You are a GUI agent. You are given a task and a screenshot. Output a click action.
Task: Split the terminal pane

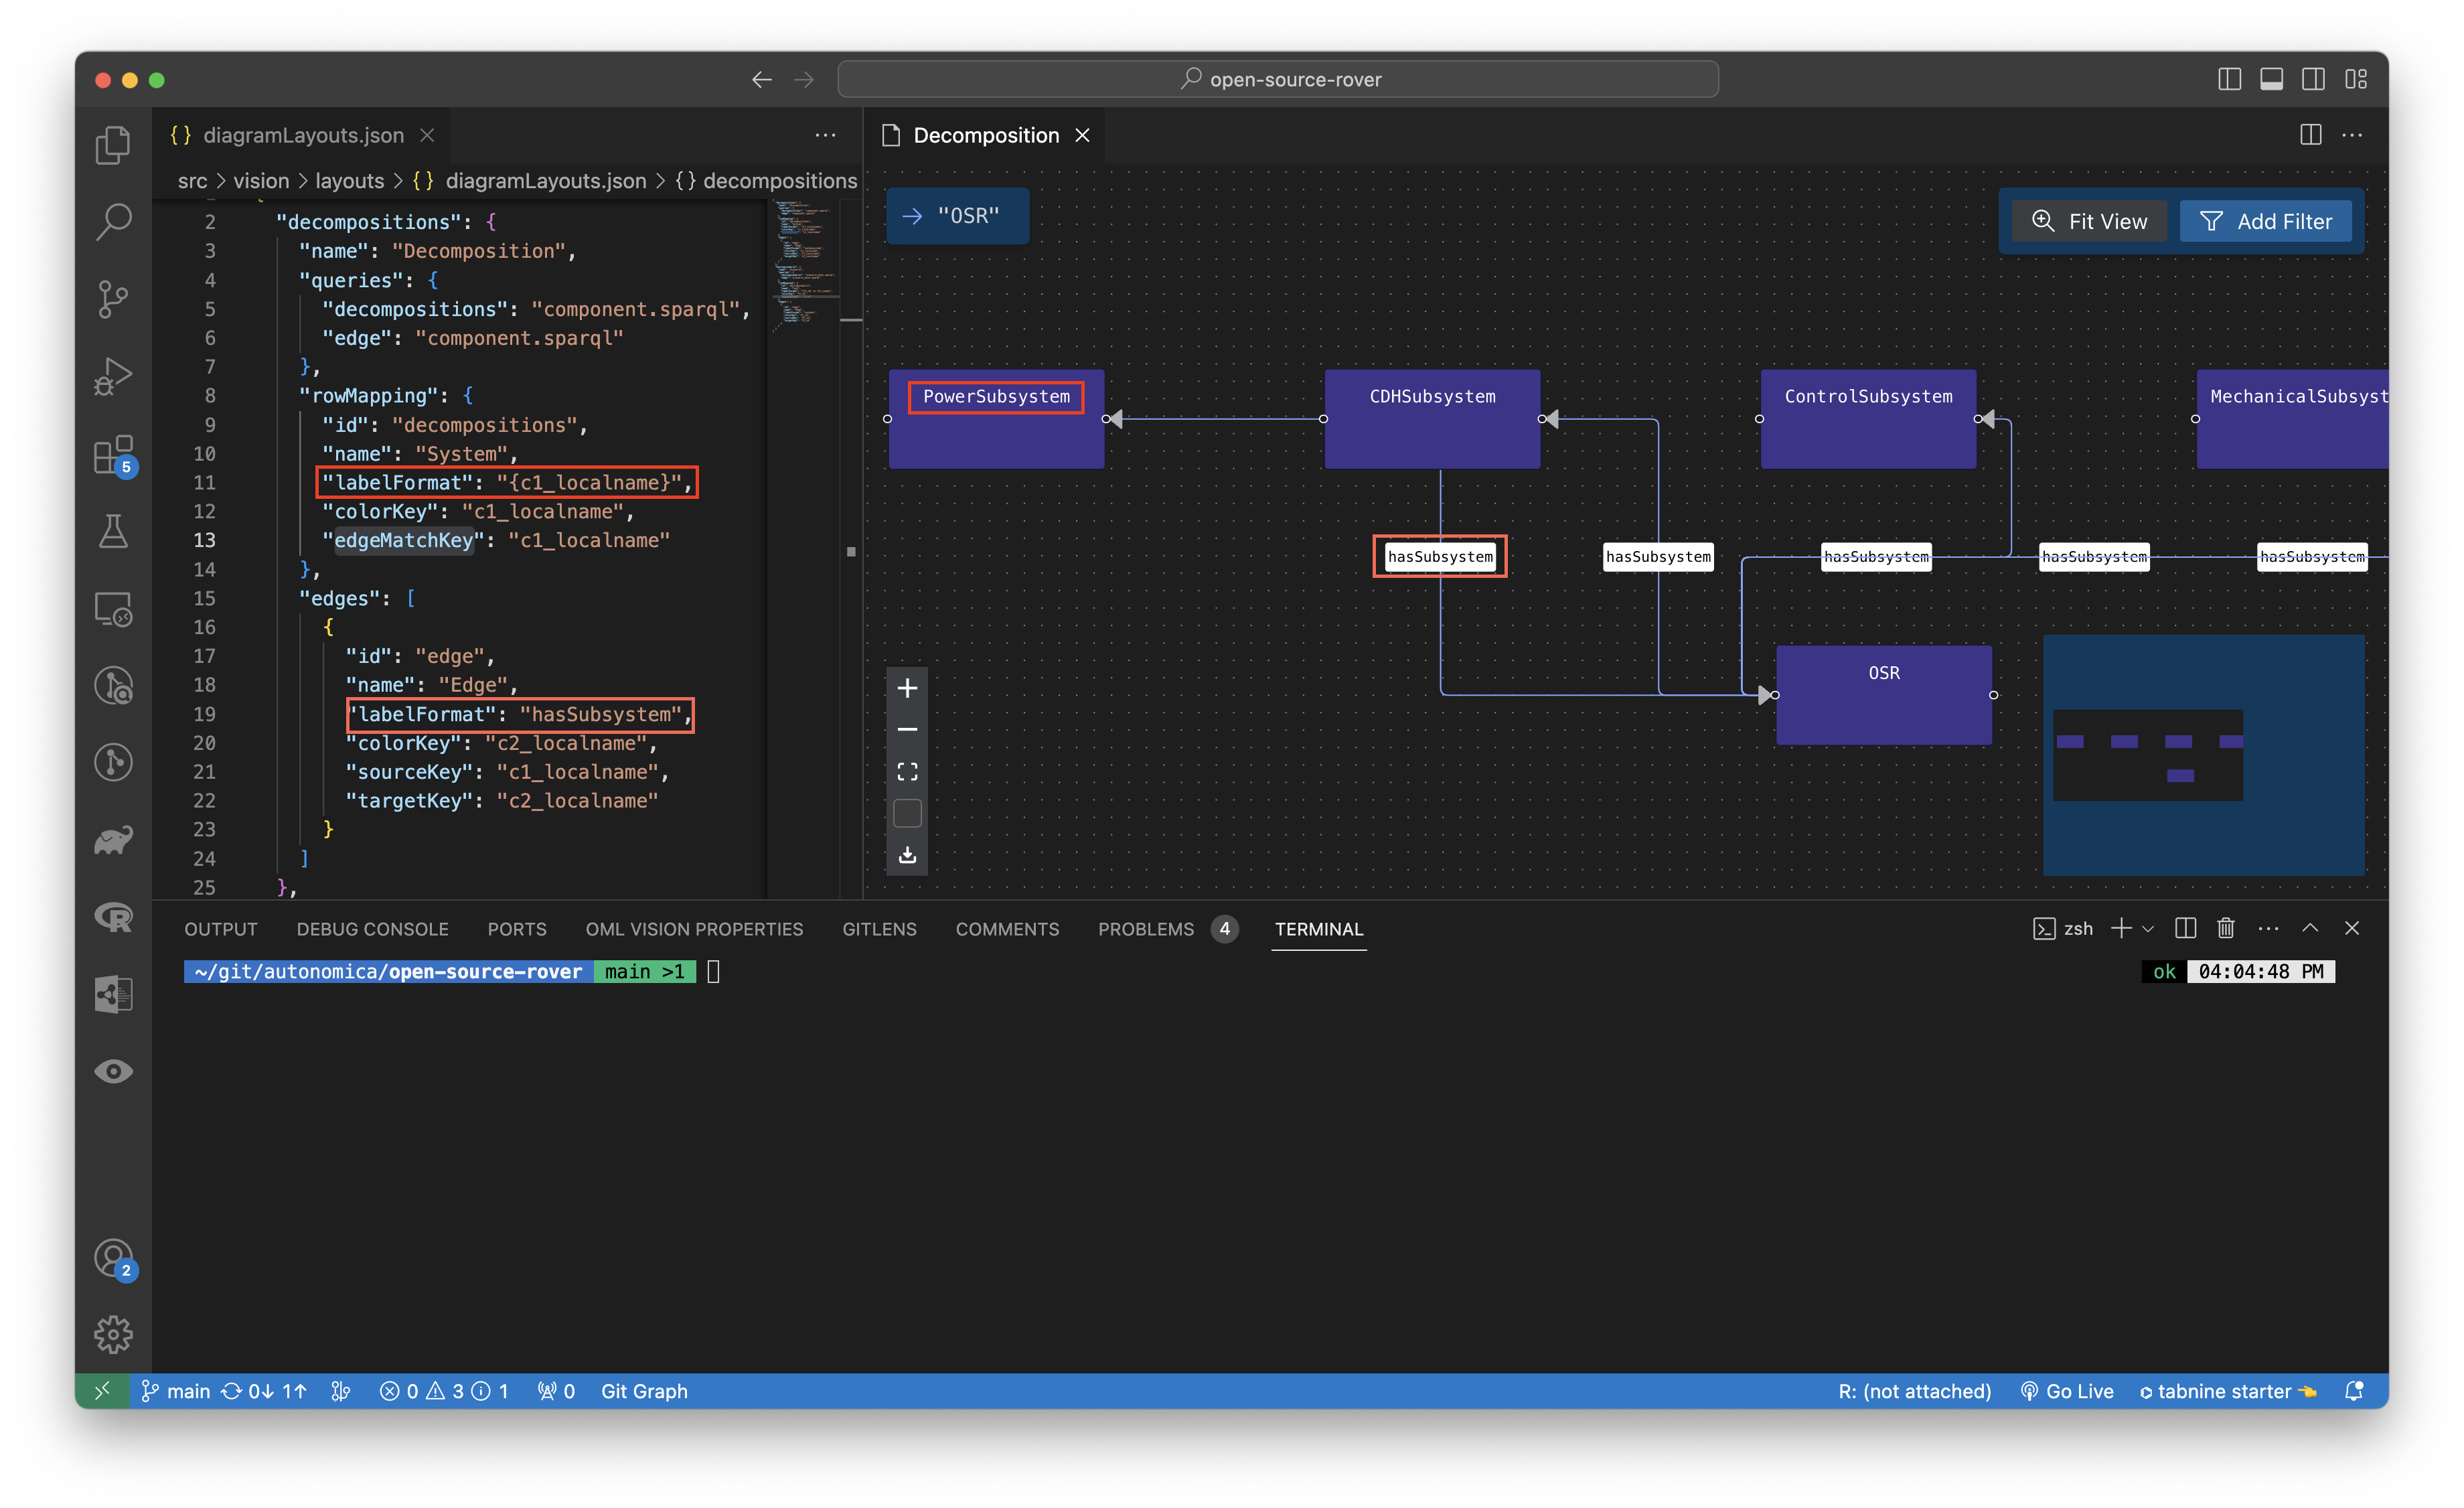click(x=2185, y=928)
